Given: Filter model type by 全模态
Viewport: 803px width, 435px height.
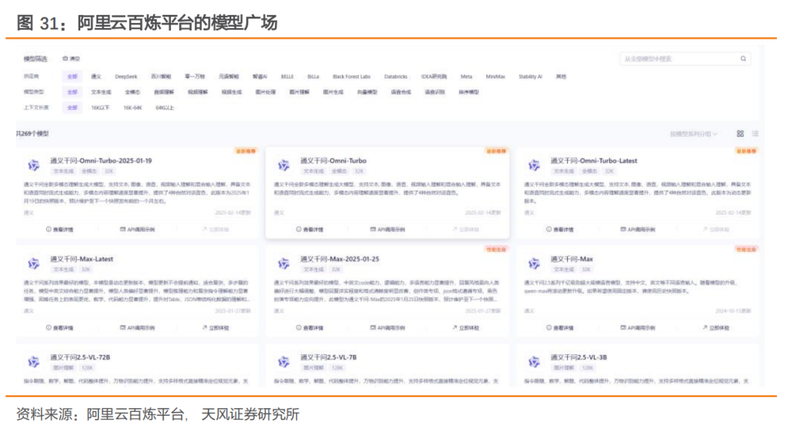Looking at the screenshot, I should [x=132, y=92].
